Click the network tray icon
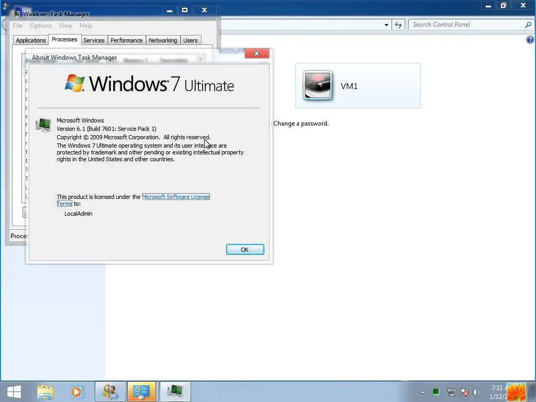Viewport: 536px width, 402px height. 451,392
